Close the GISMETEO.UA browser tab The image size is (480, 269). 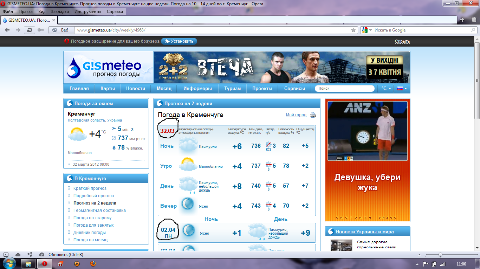(x=54, y=20)
